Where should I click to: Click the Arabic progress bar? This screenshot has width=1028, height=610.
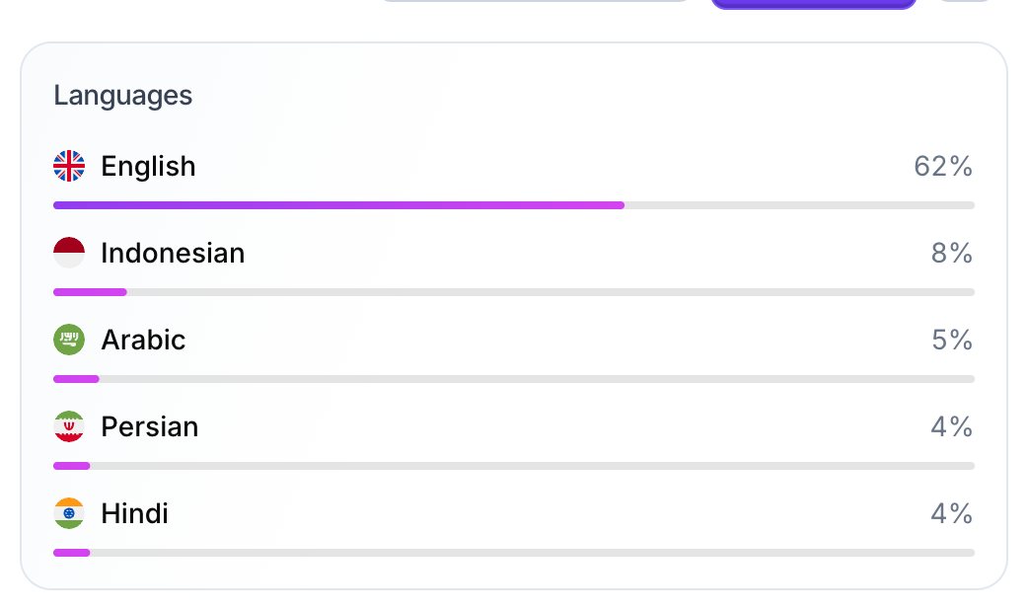(x=514, y=379)
